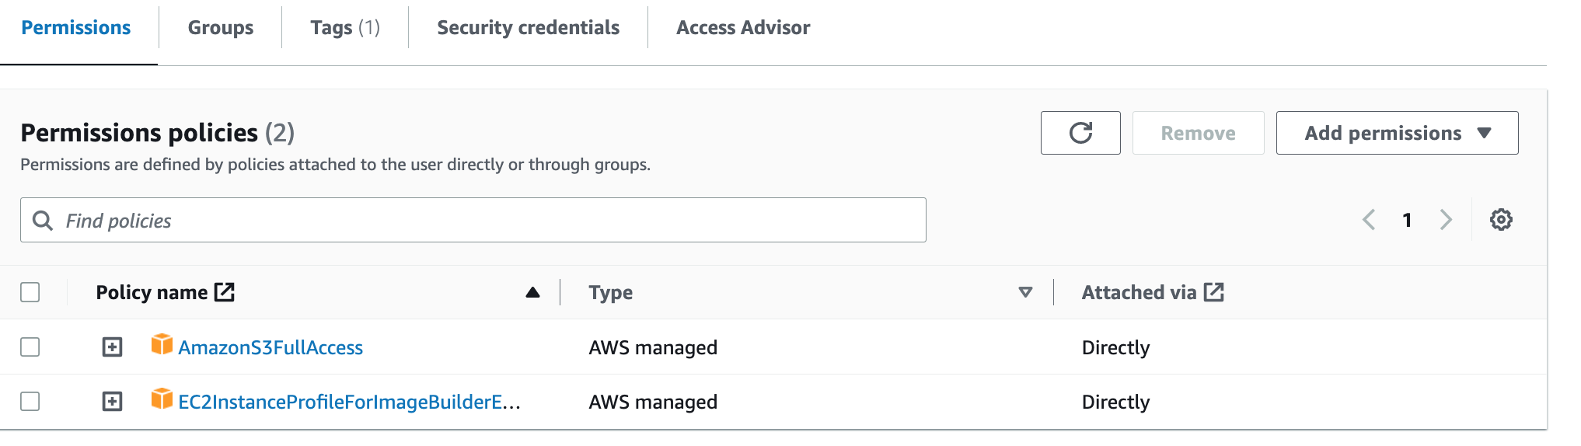Select the EC2InstanceProfileForImageBuilder row checkbox
1581x446 pixels.
coord(30,401)
